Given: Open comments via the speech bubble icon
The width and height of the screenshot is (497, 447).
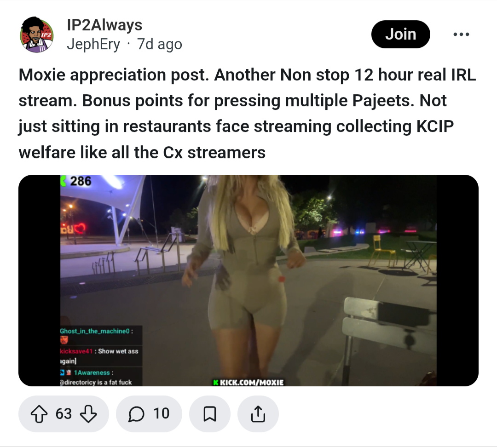Looking at the screenshot, I should (x=136, y=414).
